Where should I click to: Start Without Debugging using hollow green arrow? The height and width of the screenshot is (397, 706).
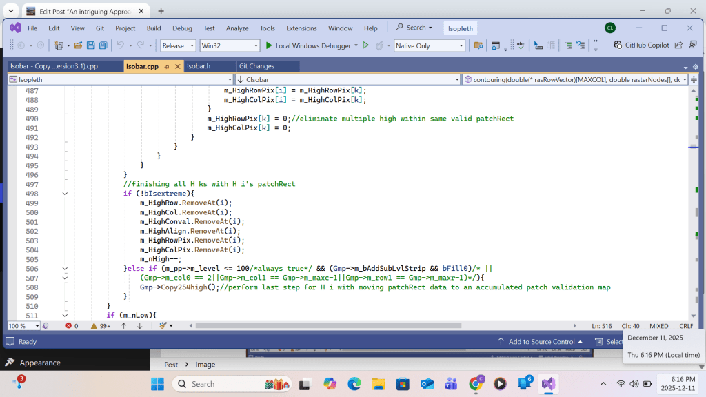[x=365, y=45]
